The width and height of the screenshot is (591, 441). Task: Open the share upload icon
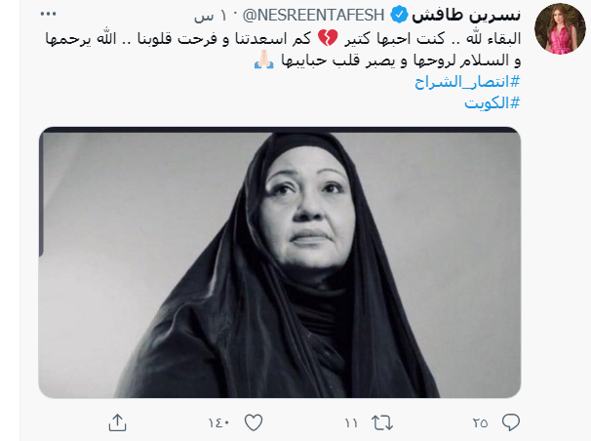tap(117, 422)
